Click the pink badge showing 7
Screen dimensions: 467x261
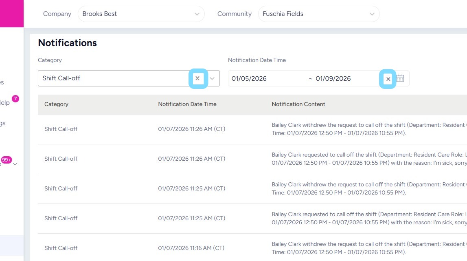point(15,99)
